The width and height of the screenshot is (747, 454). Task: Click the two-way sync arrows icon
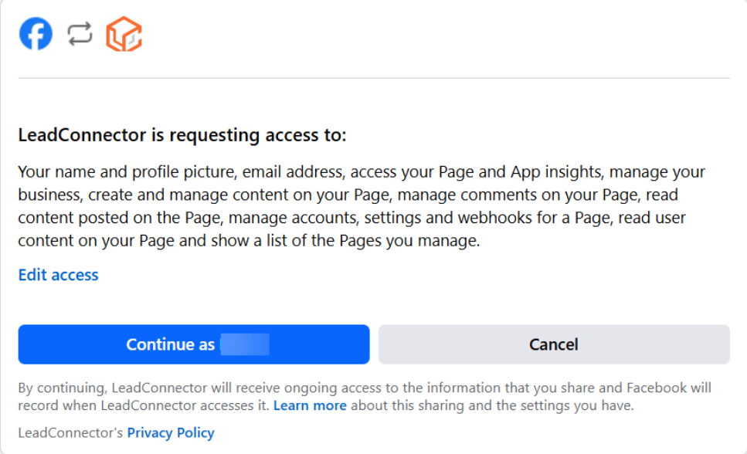80,34
